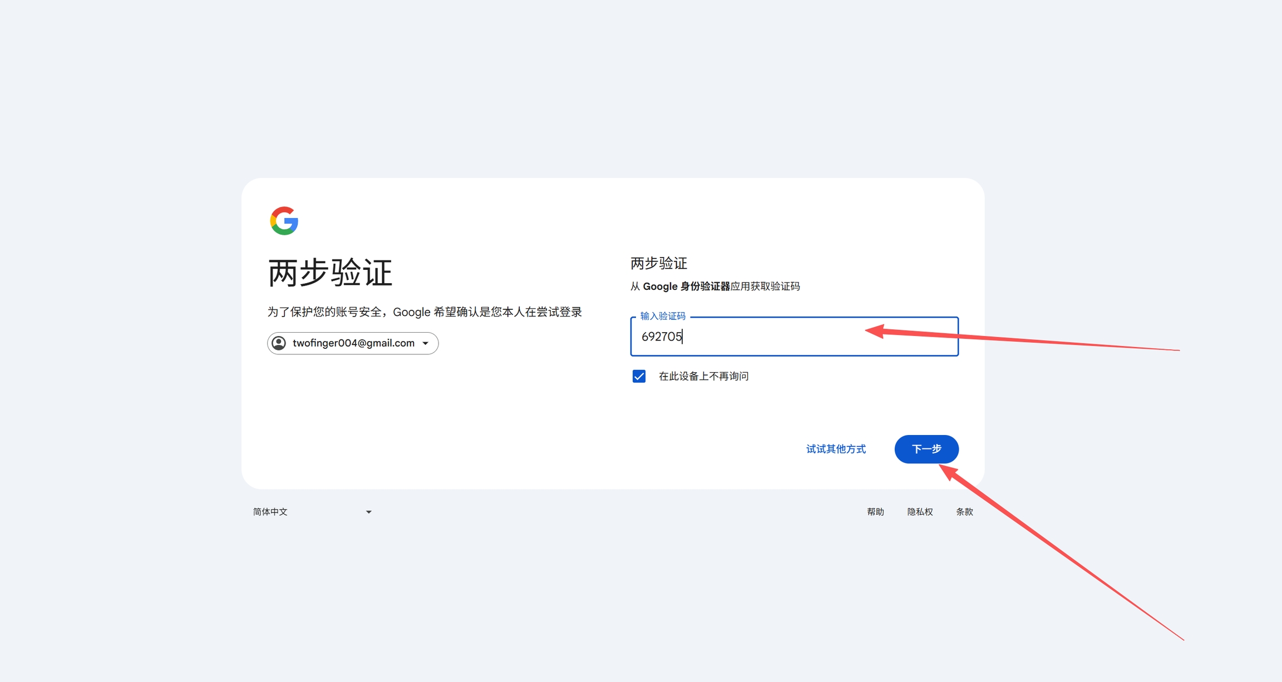Open the 隐私权 link
The image size is (1282, 682).
coord(920,512)
